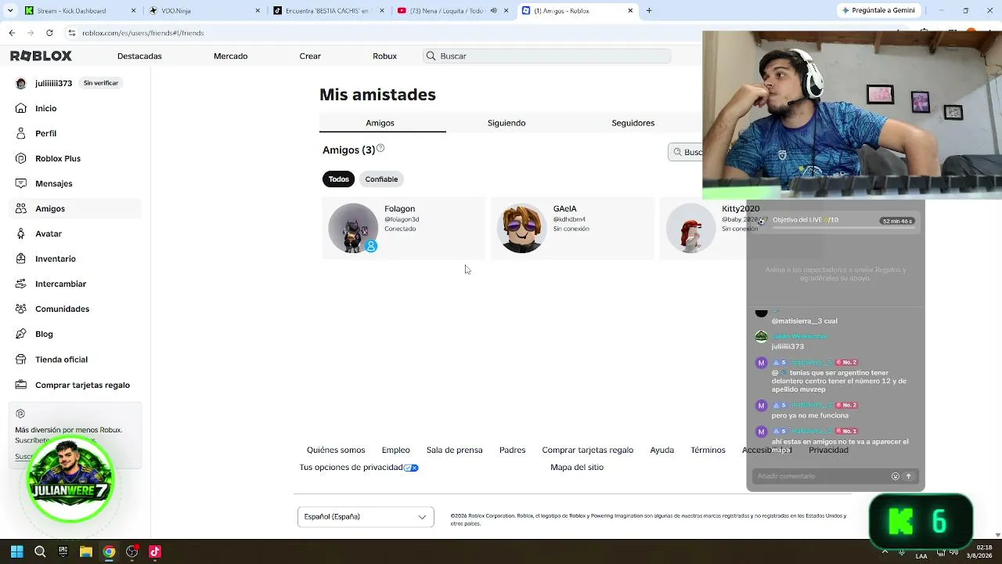Open Mensajes via its chat icon
Viewport: 1002px width, 564px height.
point(21,183)
